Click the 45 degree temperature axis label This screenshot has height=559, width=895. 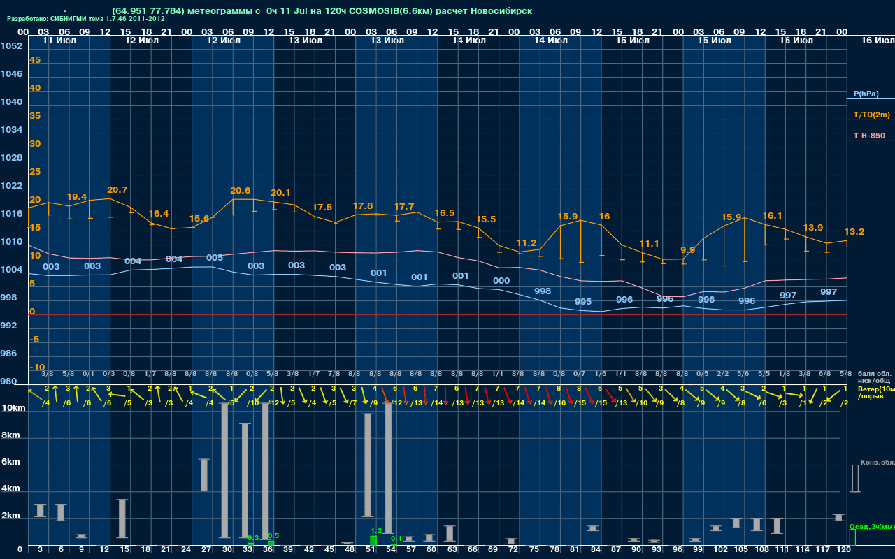pyautogui.click(x=35, y=60)
